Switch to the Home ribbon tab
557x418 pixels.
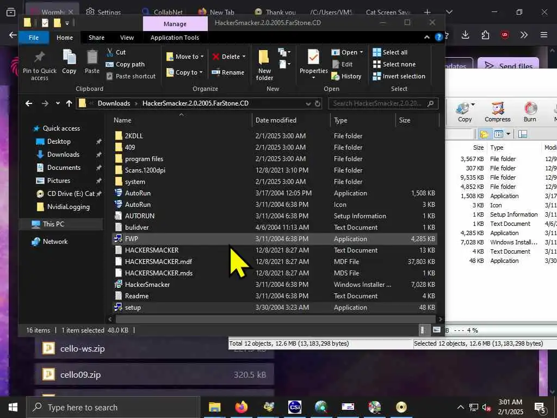(x=65, y=38)
